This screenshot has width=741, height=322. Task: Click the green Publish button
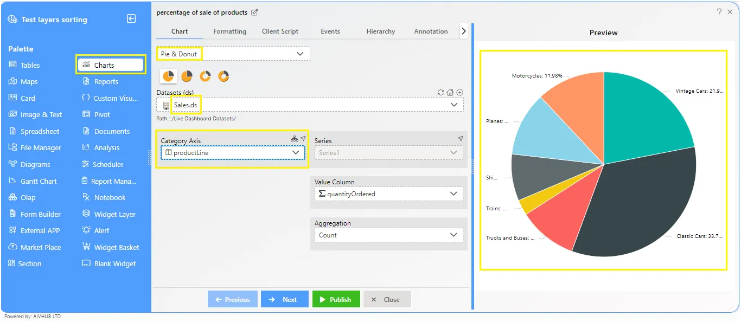point(336,299)
